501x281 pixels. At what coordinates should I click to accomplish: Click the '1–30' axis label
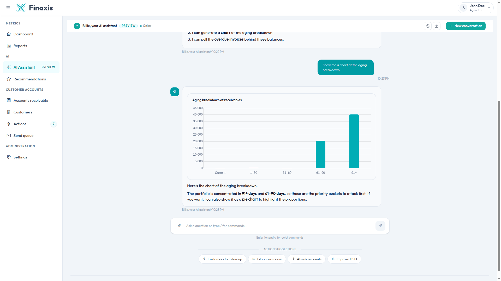(254, 173)
